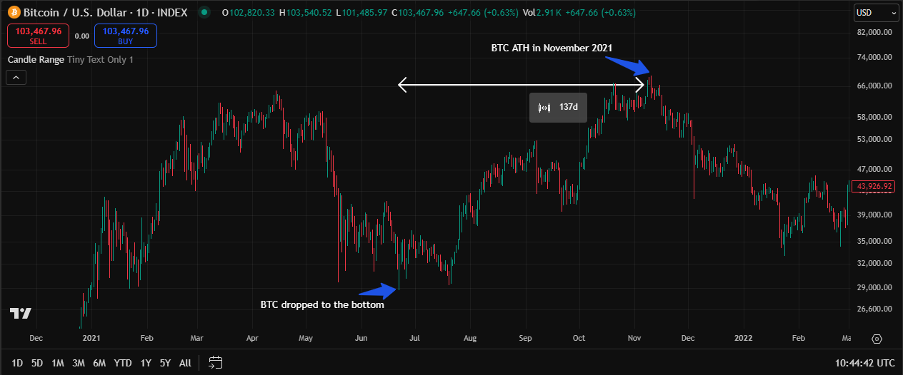The height and width of the screenshot is (375, 903).
Task: Click the green market status dot
Action: [204, 12]
